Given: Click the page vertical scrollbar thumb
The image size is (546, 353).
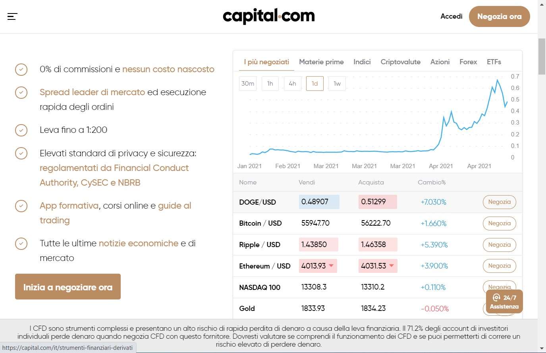Looking at the screenshot, I should point(542,56).
